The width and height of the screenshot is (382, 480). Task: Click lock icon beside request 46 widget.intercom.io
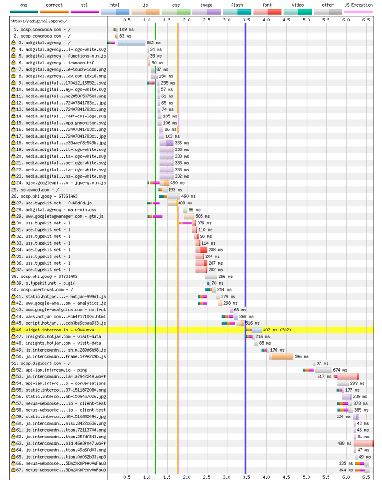(x=13, y=330)
